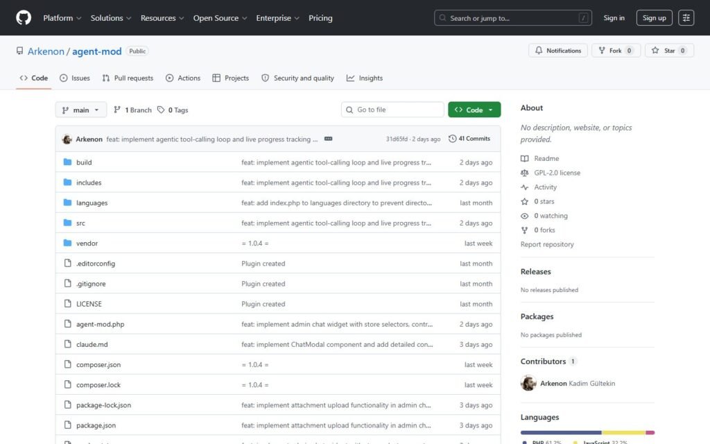Open the package.json file
Viewport: 710px width, 444px height.
(x=96, y=425)
